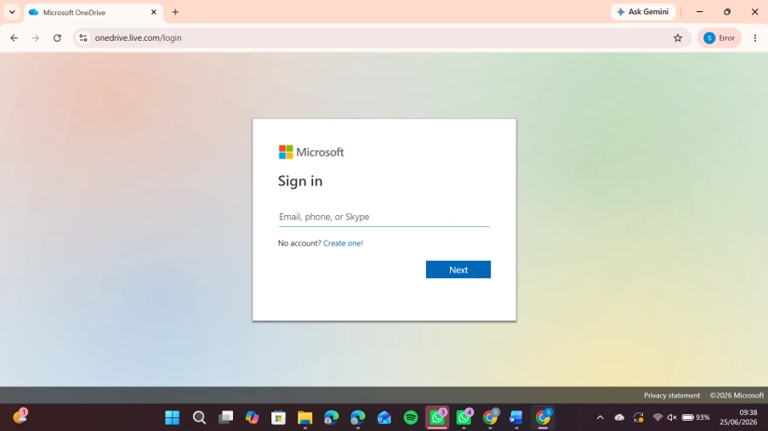The height and width of the screenshot is (431, 768).
Task: Click the Ask Gemini button
Action: (x=643, y=12)
